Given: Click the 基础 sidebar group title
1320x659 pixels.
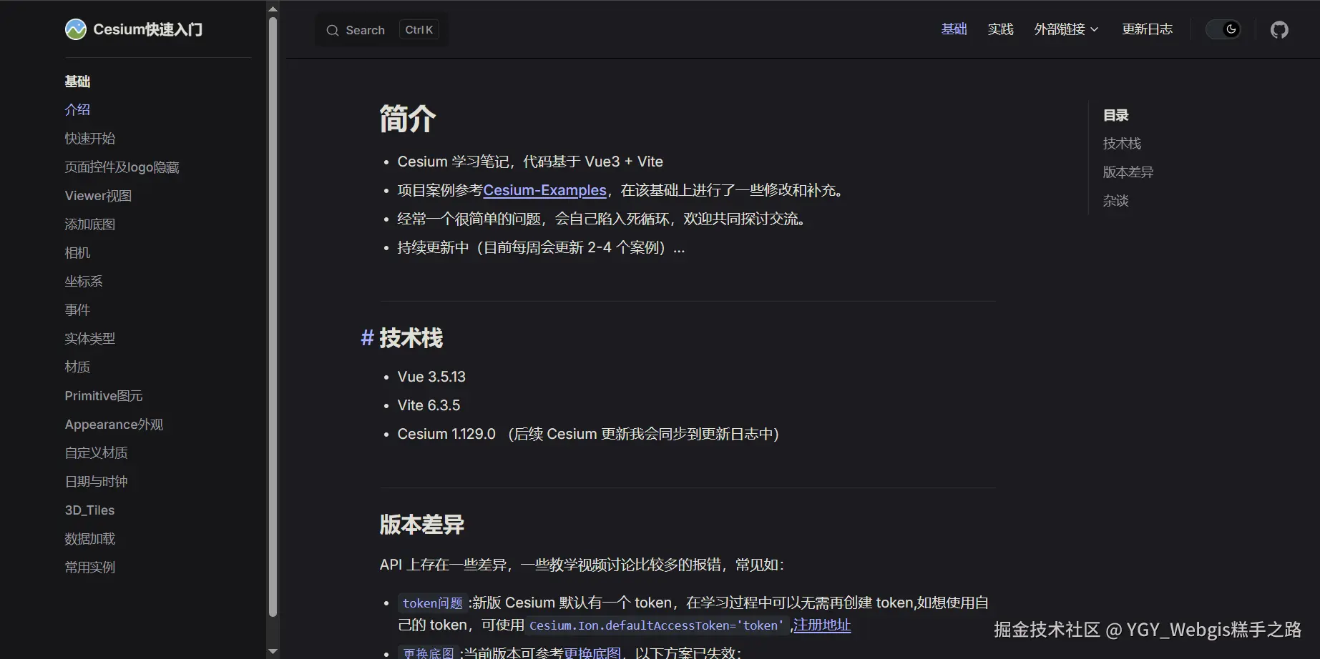Looking at the screenshot, I should pyautogui.click(x=77, y=81).
